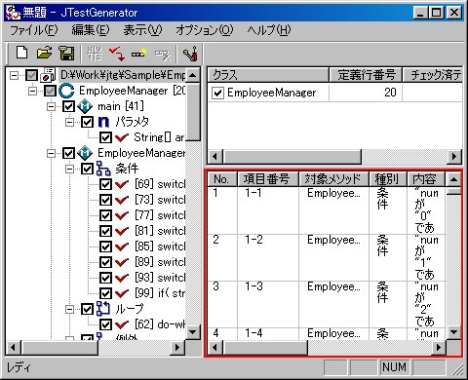468x380 pixels.
Task: Click the No. column header
Action: [222, 179]
